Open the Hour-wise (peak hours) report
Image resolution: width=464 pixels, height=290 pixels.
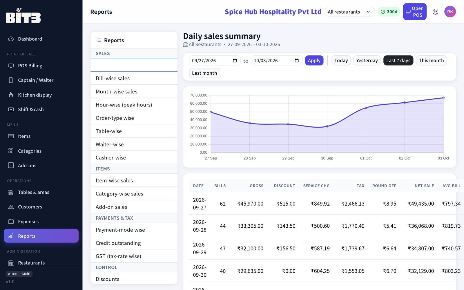134,105
